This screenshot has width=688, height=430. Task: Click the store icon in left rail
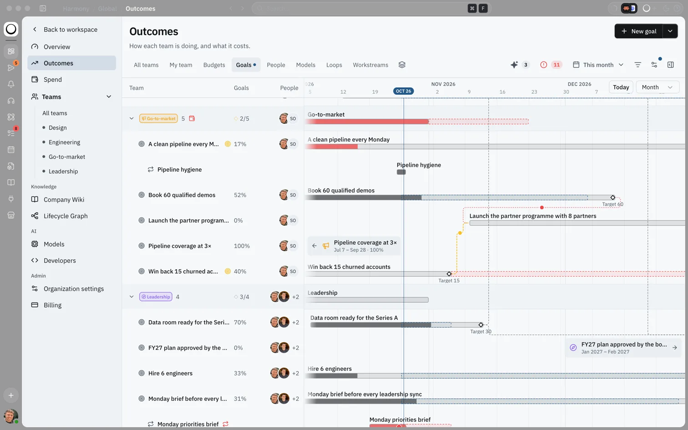tap(11, 215)
